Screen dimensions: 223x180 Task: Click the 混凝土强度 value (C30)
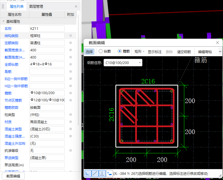point(47,136)
